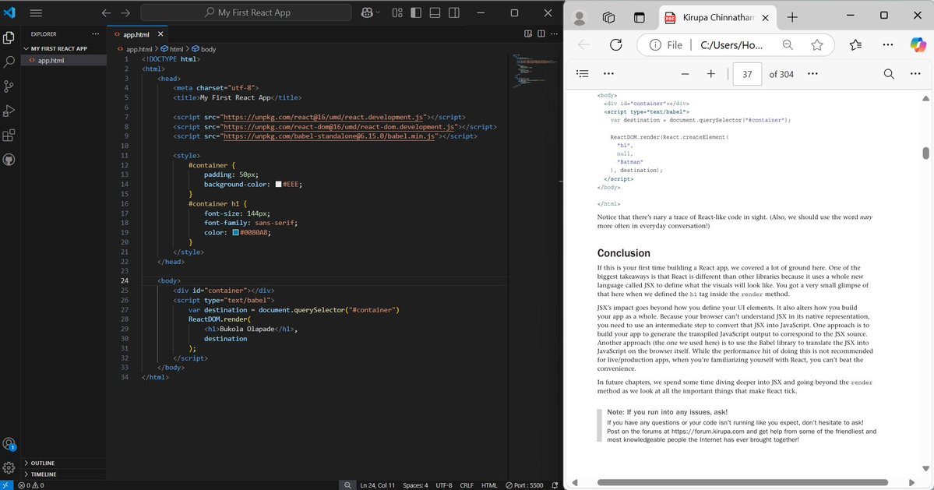The height and width of the screenshot is (490, 934).
Task: Add this PDF page to Edge favorites
Action: (817, 44)
